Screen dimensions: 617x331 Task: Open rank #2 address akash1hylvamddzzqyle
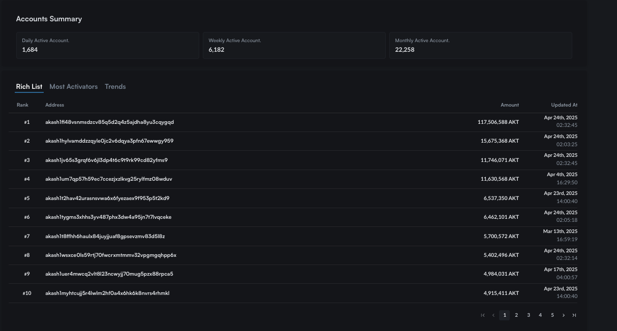coord(109,141)
